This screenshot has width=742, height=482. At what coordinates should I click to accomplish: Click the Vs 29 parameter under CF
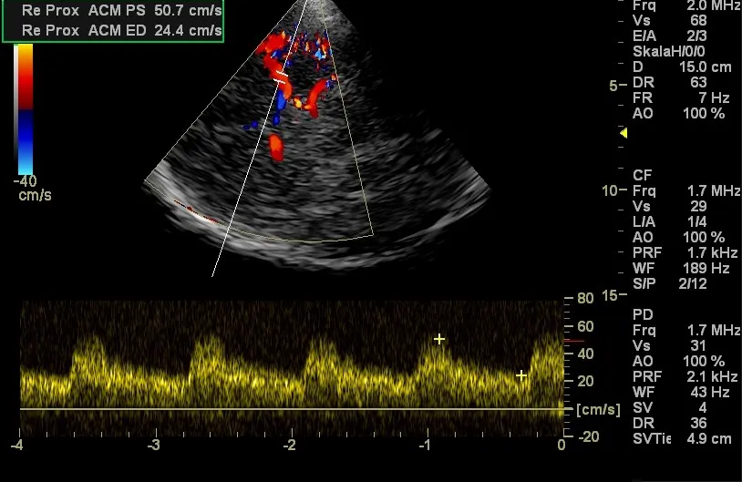[670, 206]
